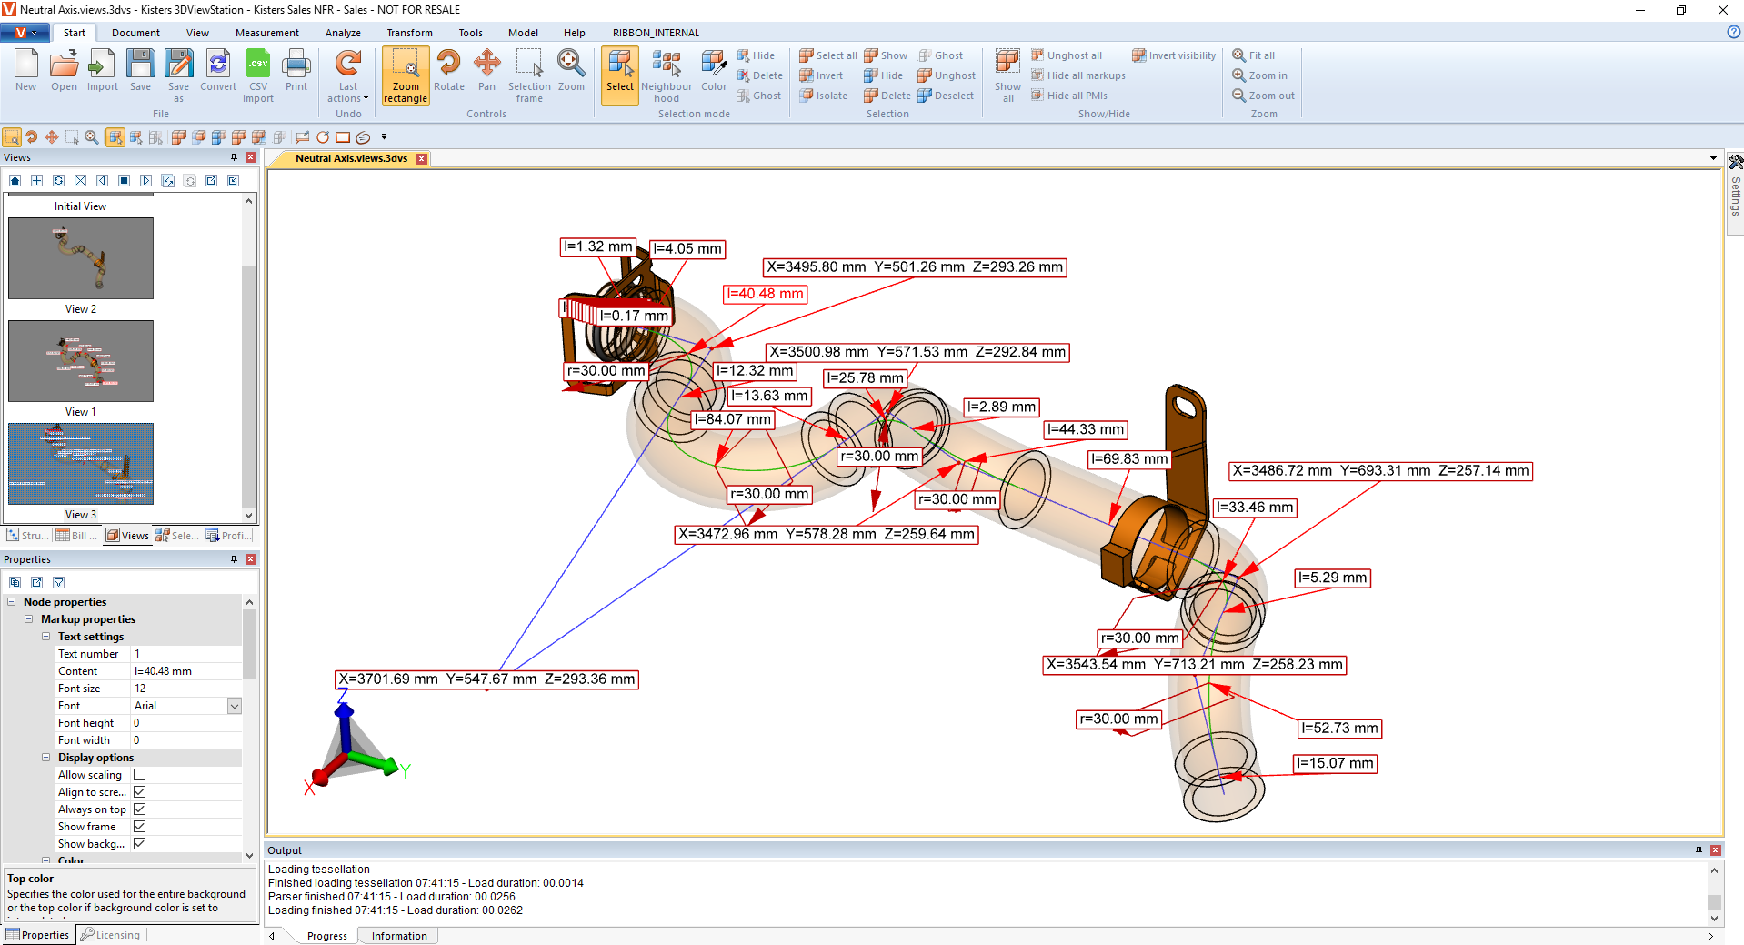Uncheck the Always on top option
1744x945 pixels.
click(x=140, y=809)
